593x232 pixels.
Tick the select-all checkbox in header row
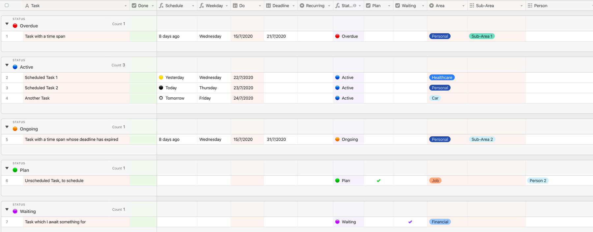click(7, 5)
